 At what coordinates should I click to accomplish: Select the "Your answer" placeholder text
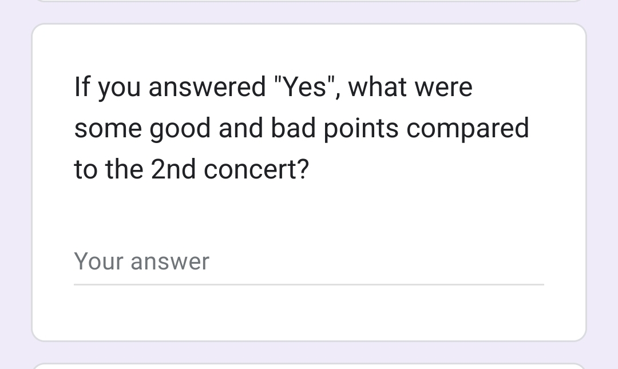pyautogui.click(x=141, y=262)
